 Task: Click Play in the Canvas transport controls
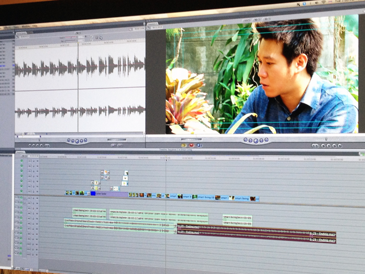pyautogui.click(x=256, y=141)
